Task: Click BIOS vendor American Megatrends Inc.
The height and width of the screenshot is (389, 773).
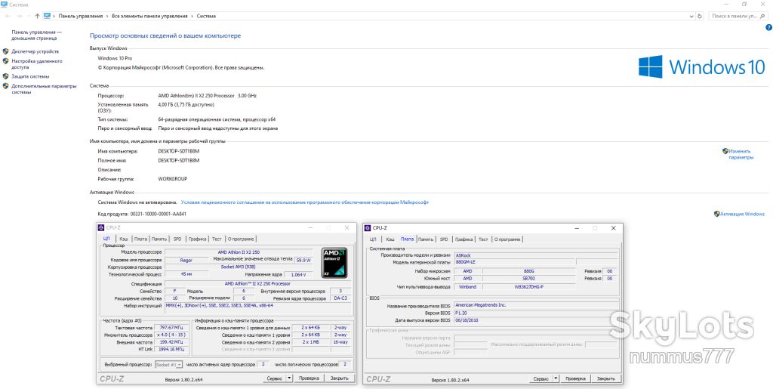Action: click(x=537, y=305)
